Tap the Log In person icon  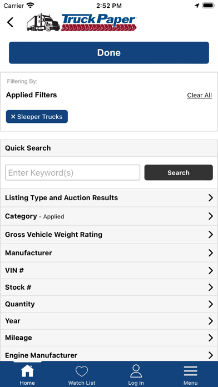click(136, 371)
